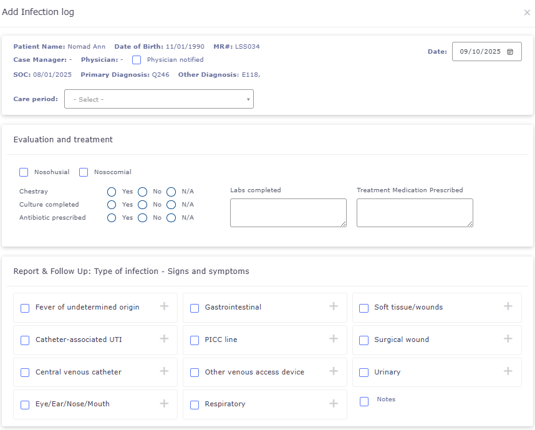Check Fever of undetermined origin checkbox

(x=25, y=308)
